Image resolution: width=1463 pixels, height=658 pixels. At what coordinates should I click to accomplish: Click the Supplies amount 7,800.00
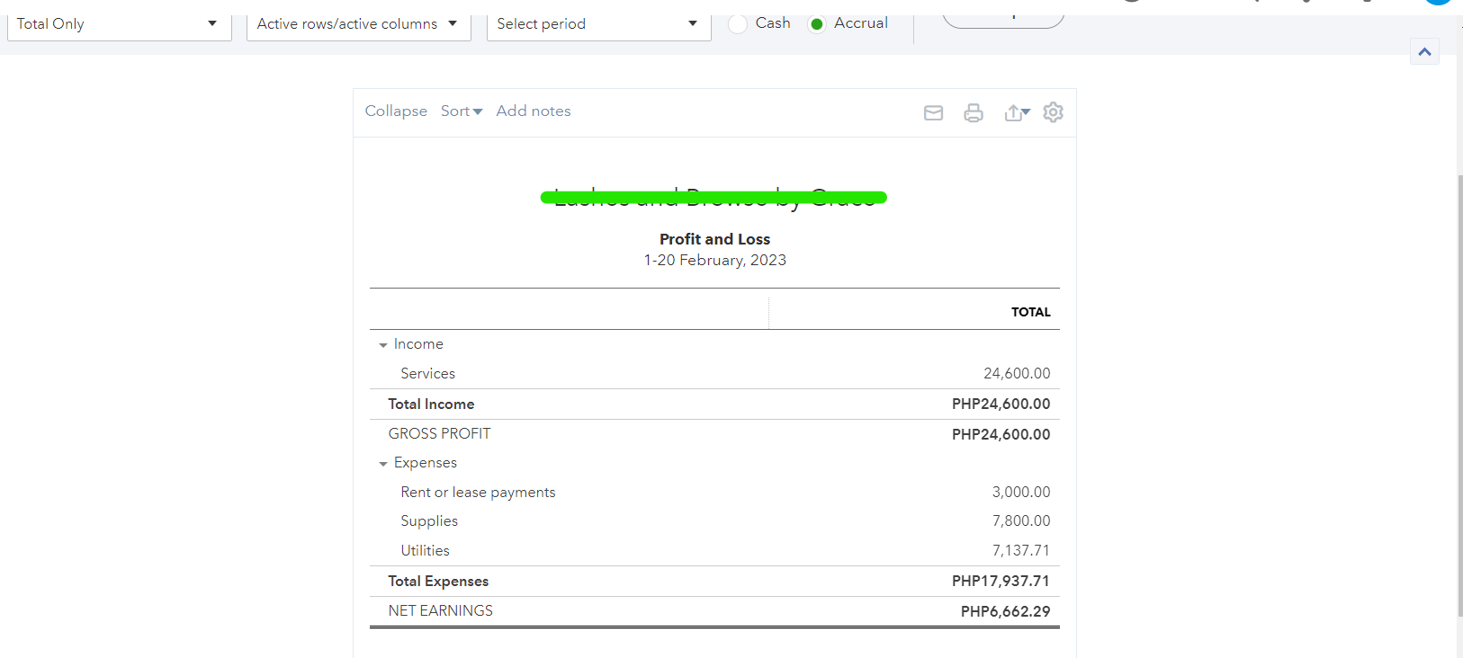click(1020, 521)
